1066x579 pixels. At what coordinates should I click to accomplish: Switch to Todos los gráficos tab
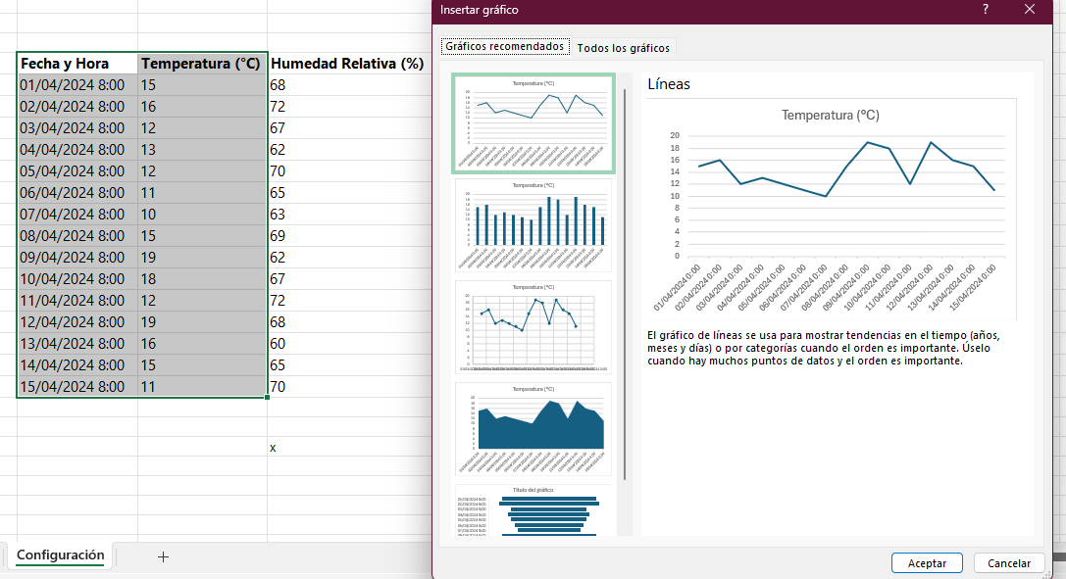coord(624,47)
